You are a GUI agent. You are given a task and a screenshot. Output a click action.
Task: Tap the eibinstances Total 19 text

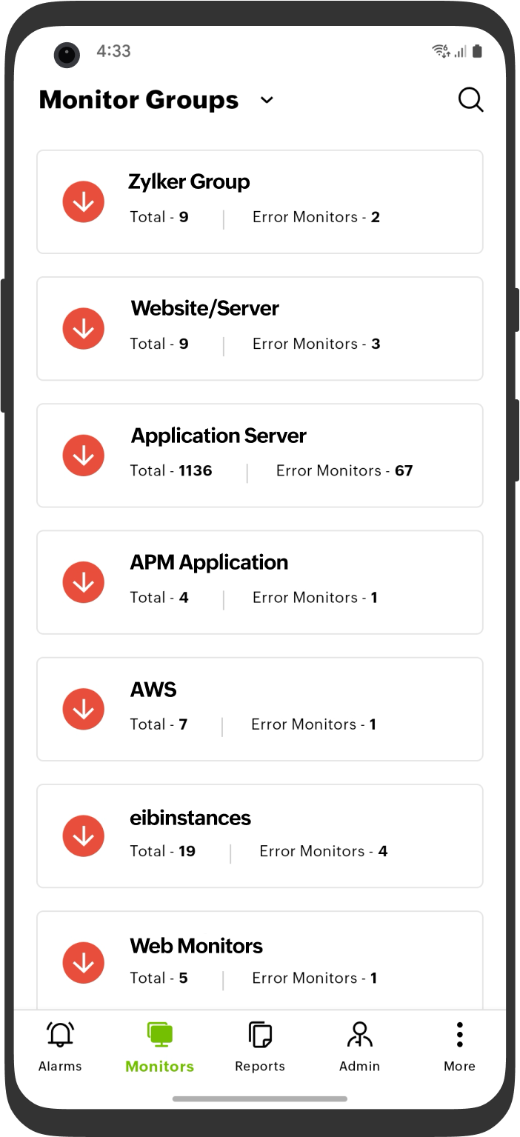pos(163,851)
